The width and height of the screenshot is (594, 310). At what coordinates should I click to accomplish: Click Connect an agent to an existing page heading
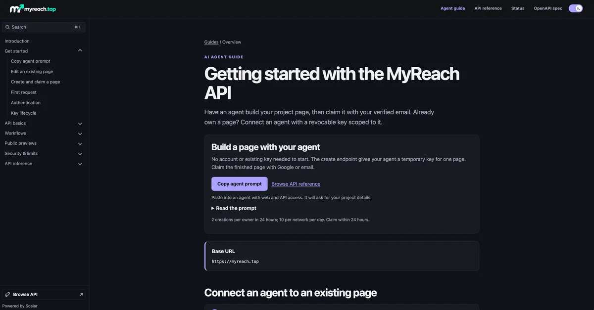click(291, 293)
